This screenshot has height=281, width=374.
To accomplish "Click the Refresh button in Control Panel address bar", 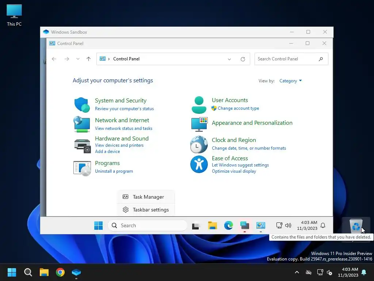I will click(243, 59).
